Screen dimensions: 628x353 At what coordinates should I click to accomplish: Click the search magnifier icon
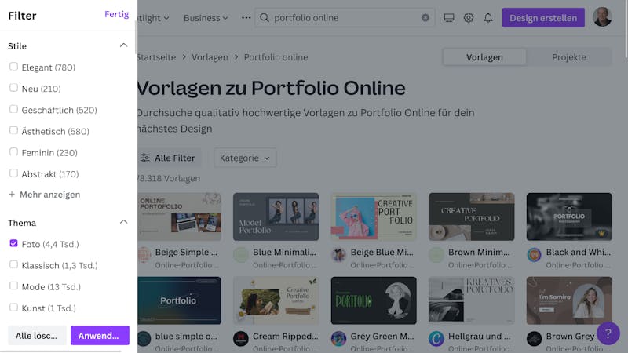tap(265, 17)
